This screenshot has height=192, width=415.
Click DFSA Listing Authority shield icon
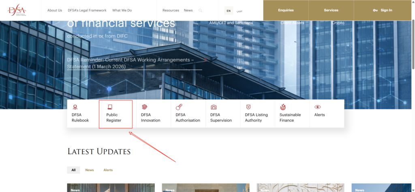pos(248,107)
